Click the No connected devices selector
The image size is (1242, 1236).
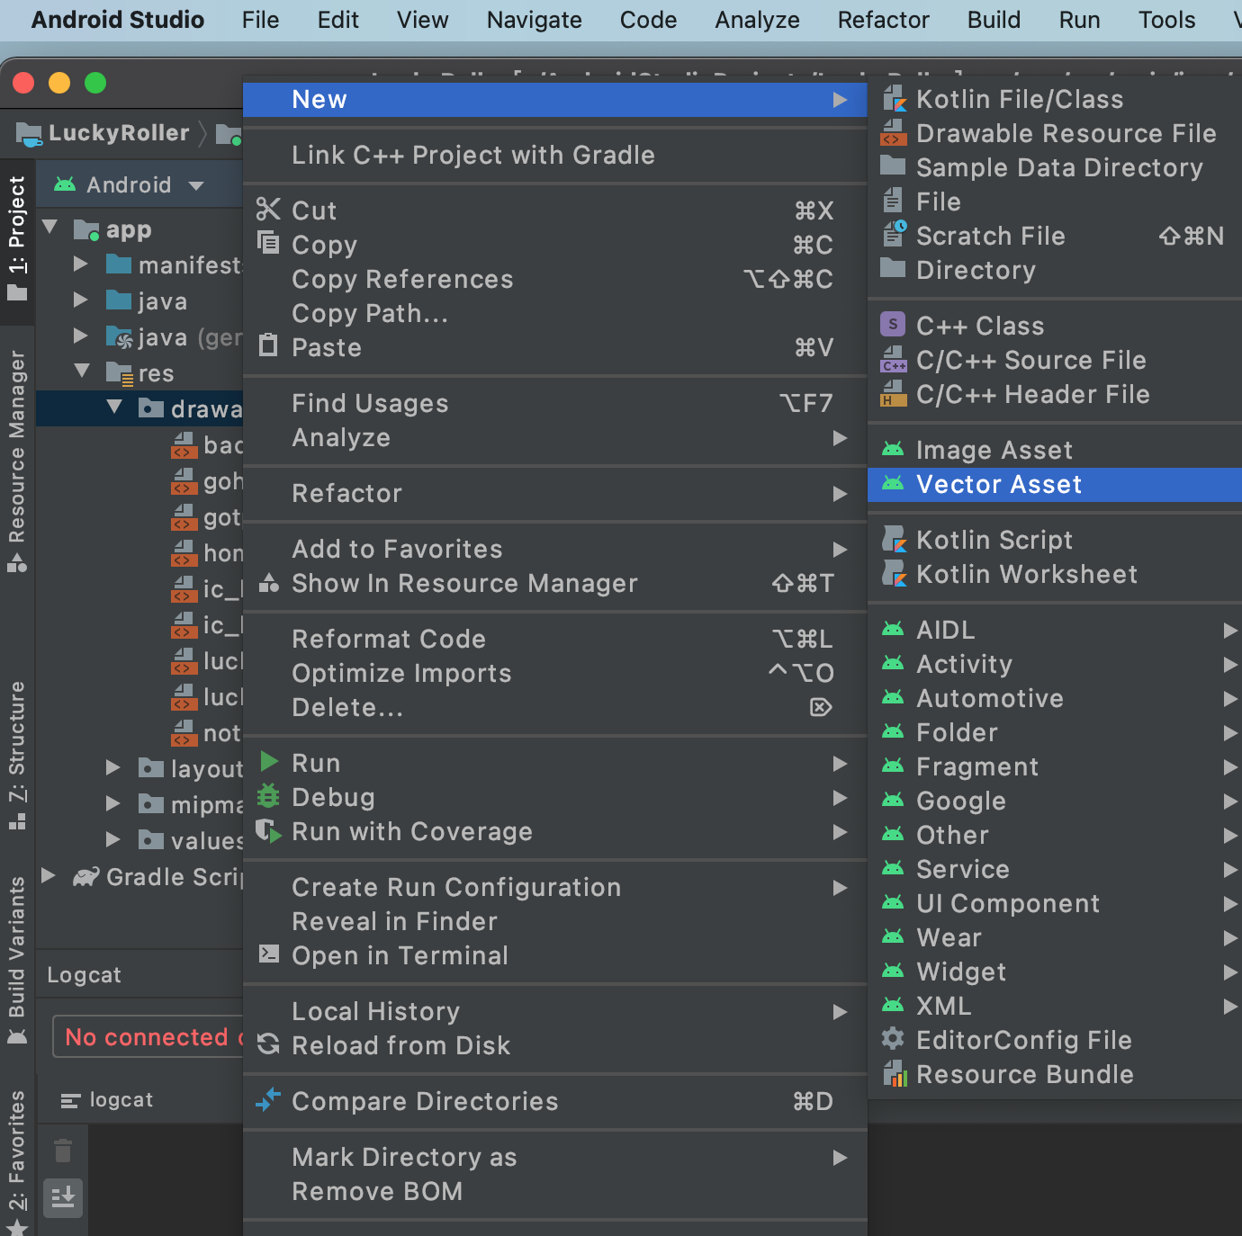148,1036
